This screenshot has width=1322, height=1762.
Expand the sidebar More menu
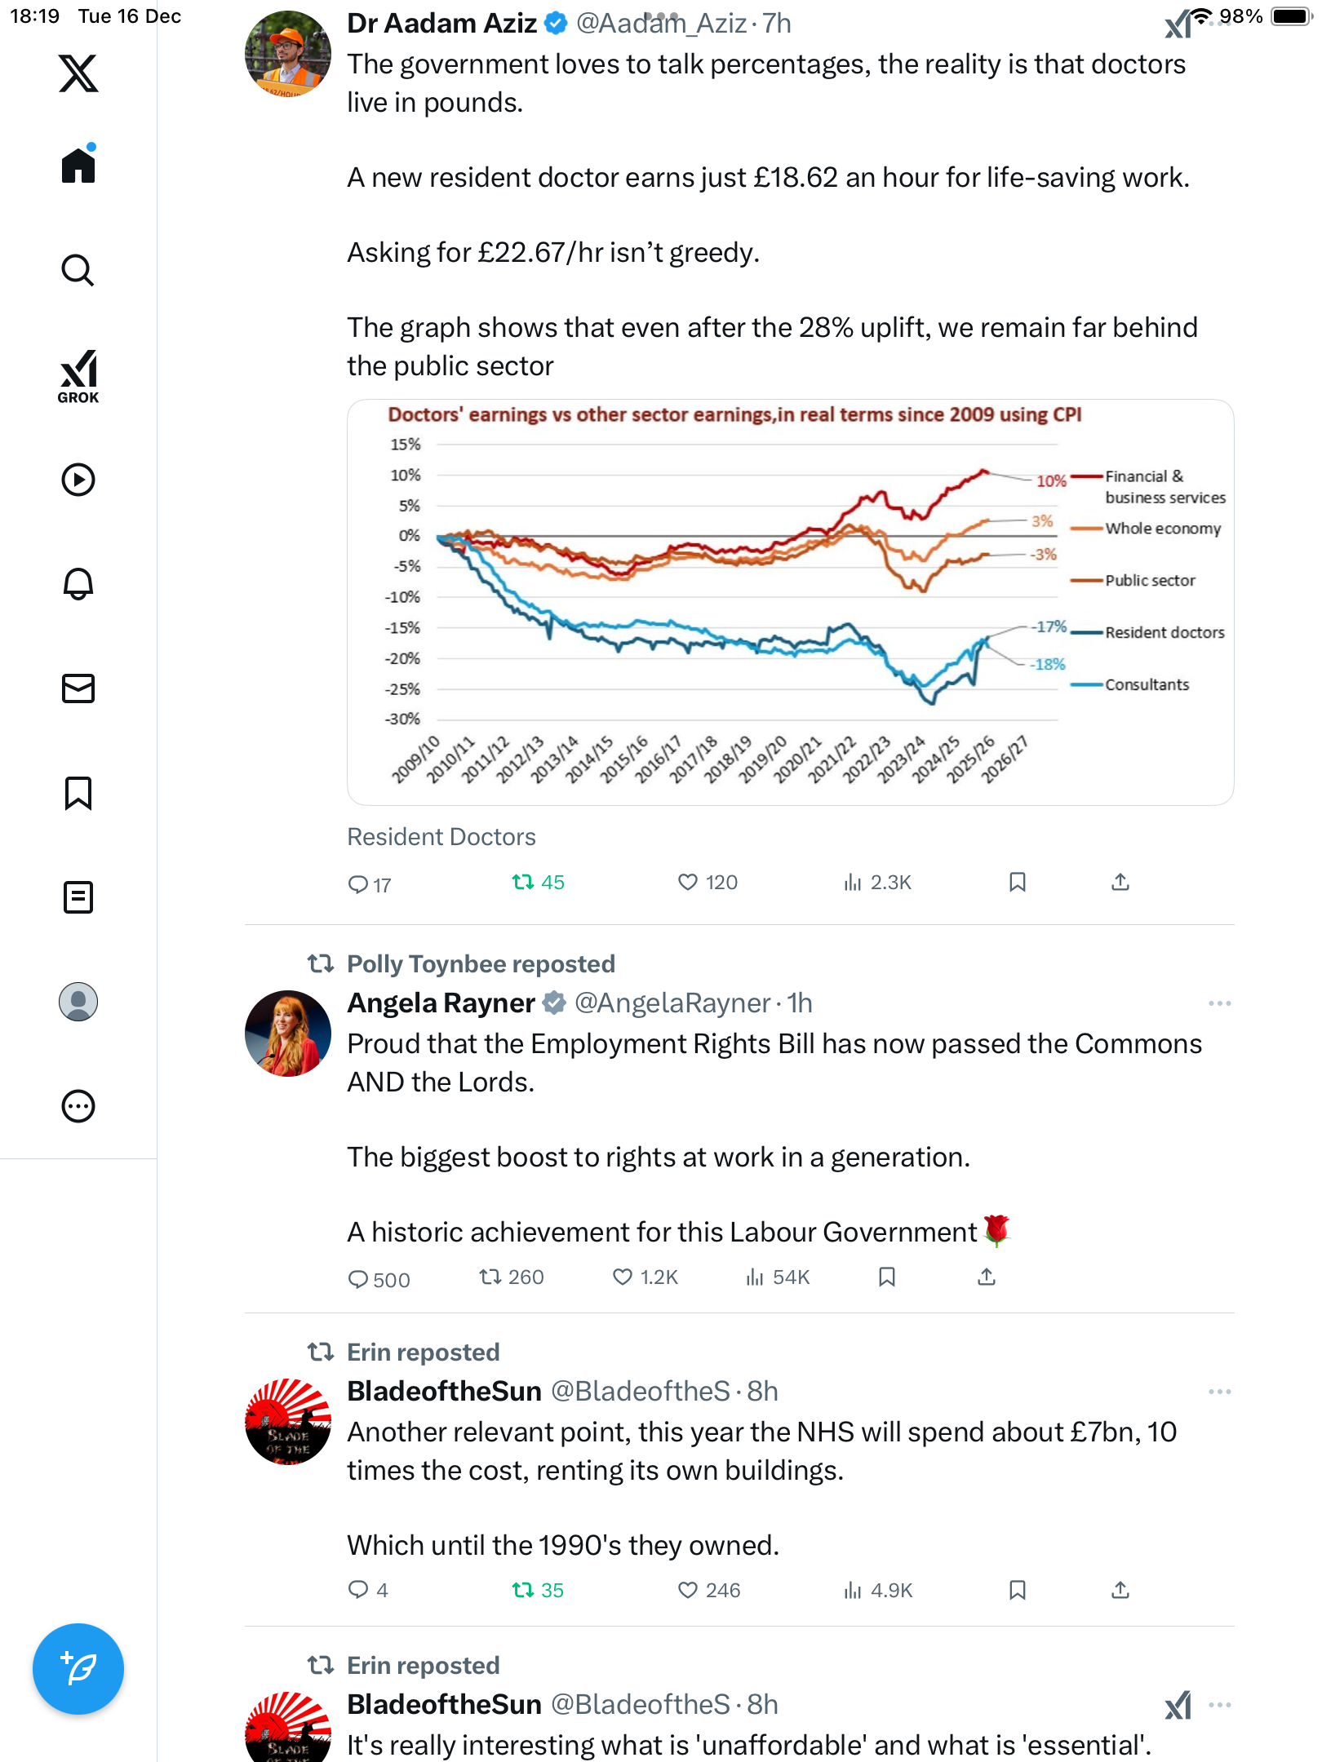(78, 1106)
